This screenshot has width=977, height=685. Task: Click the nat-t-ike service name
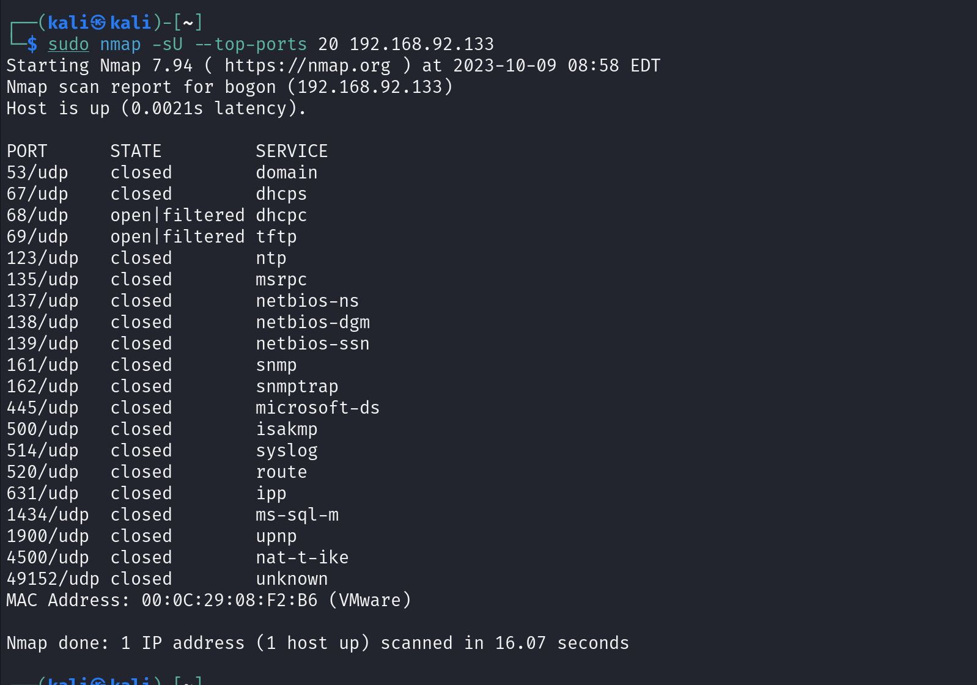pos(302,557)
